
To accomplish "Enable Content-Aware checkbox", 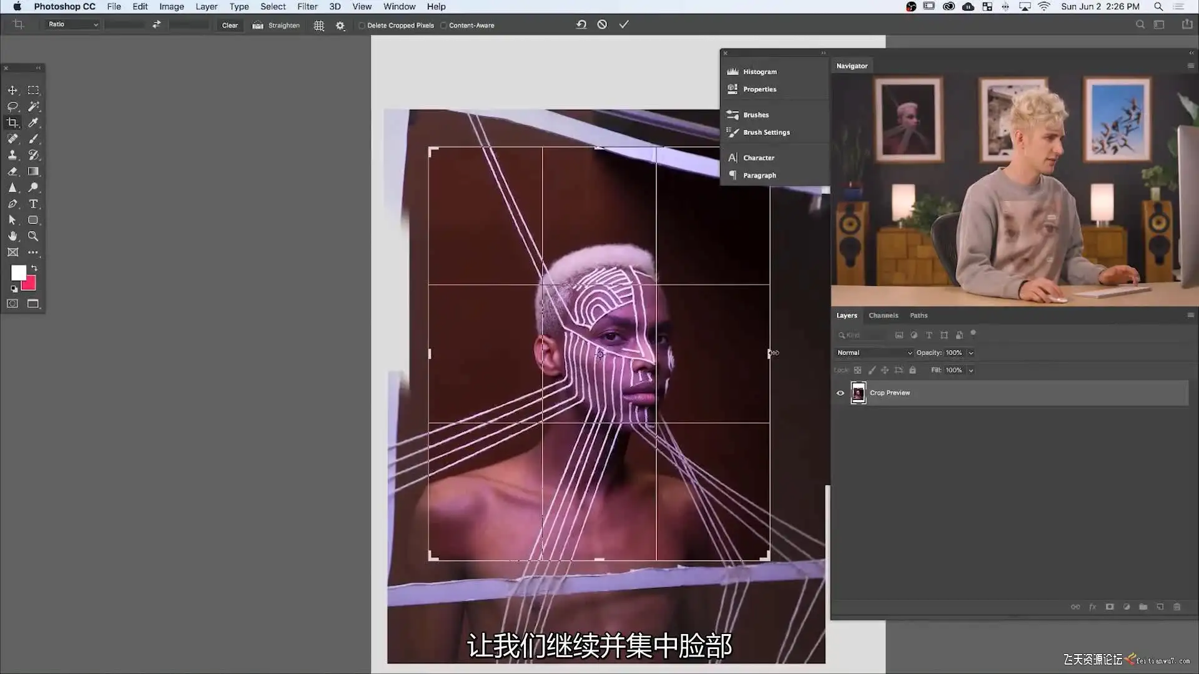I will [443, 26].
